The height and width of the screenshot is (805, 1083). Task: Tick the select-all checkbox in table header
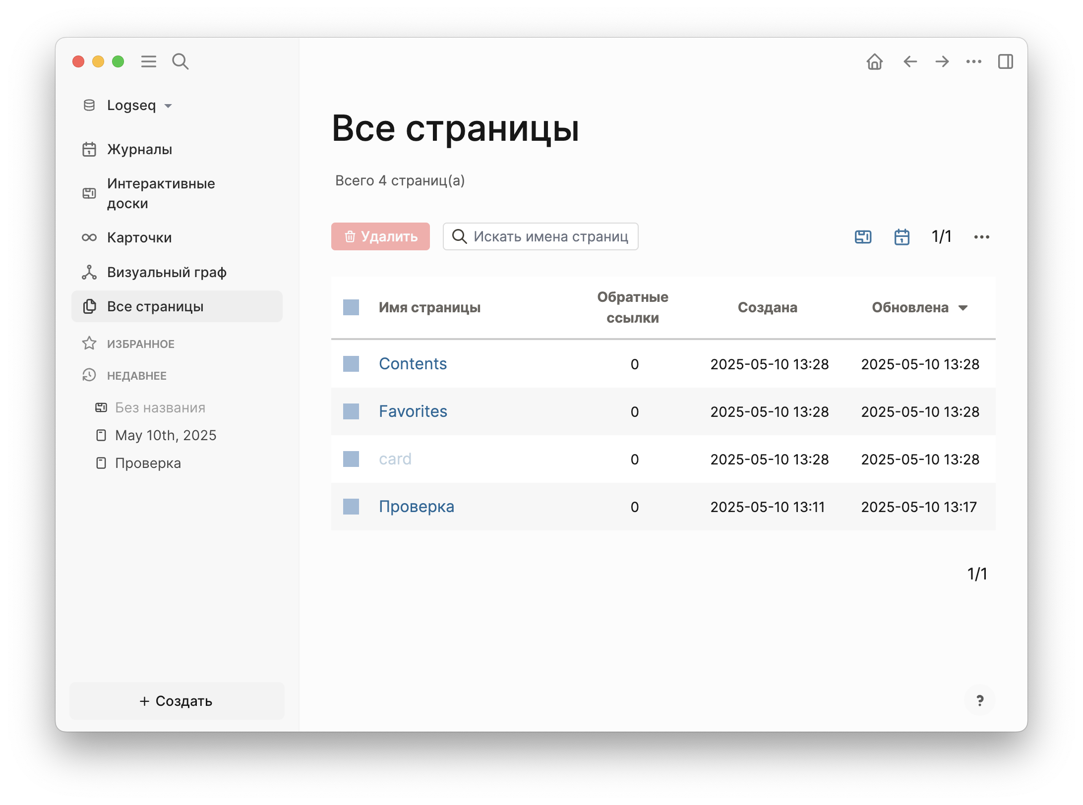(x=351, y=307)
